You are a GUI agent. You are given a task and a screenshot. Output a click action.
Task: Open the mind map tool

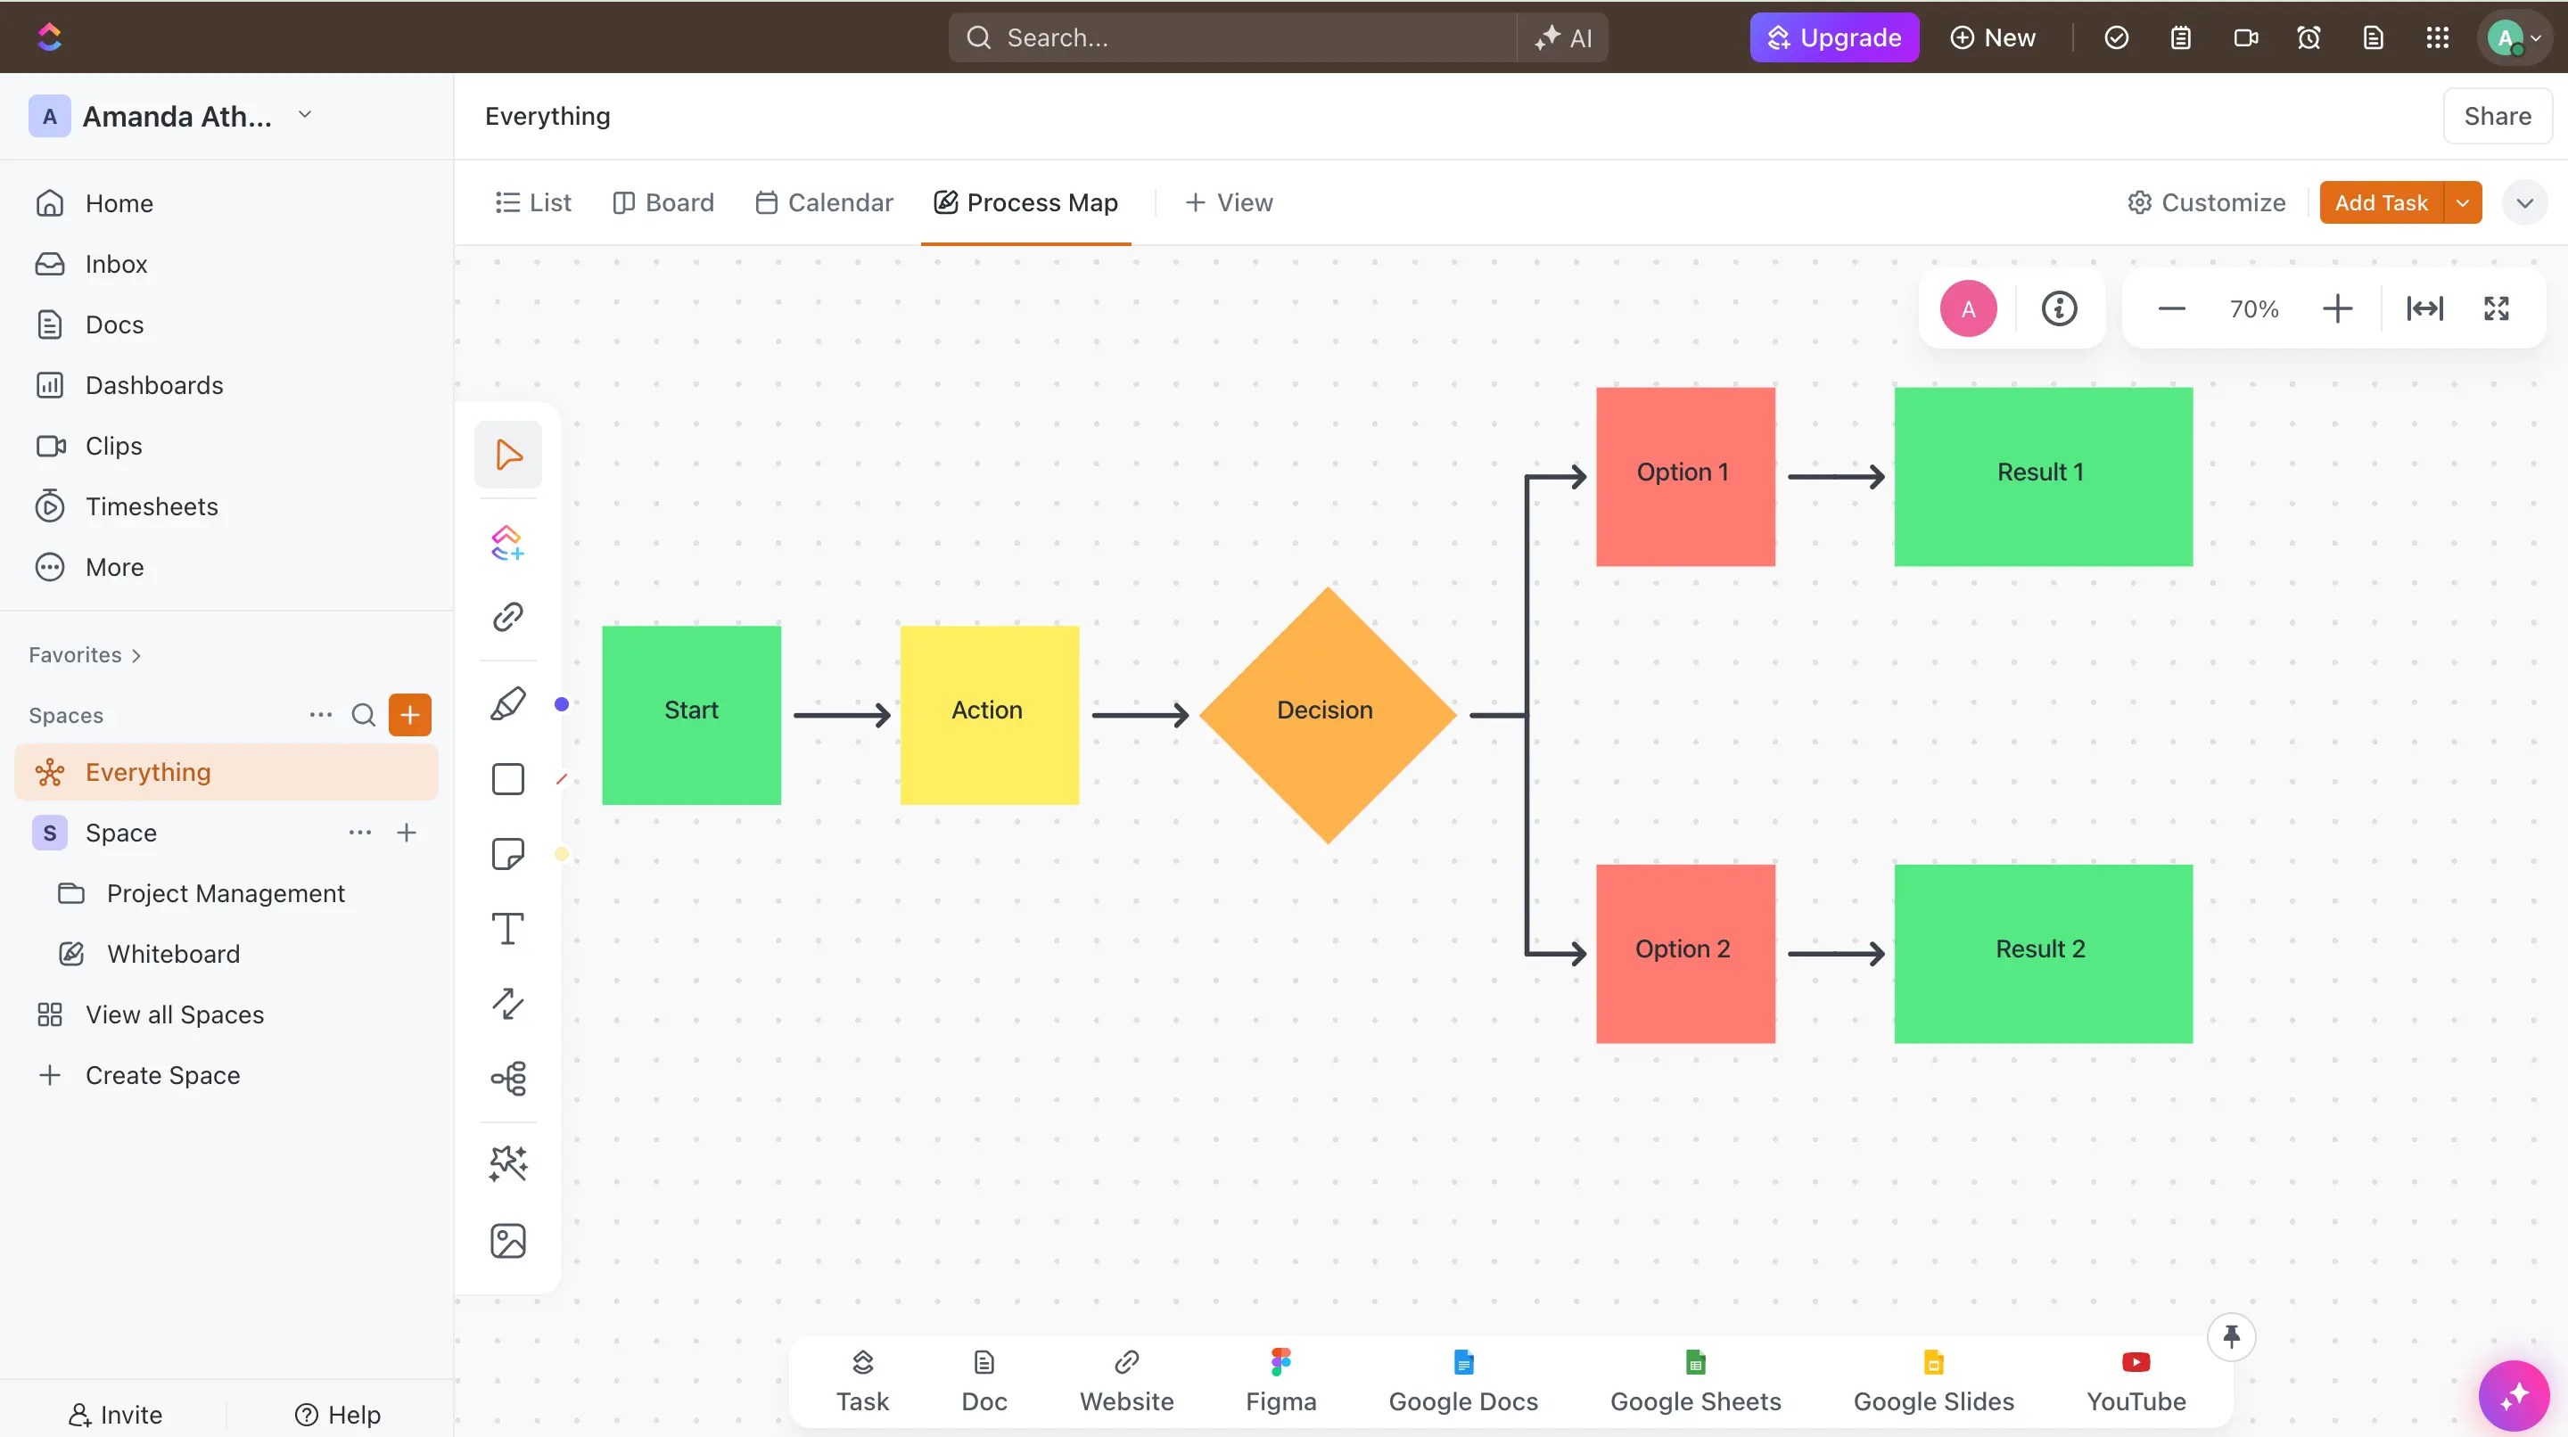click(x=507, y=1079)
